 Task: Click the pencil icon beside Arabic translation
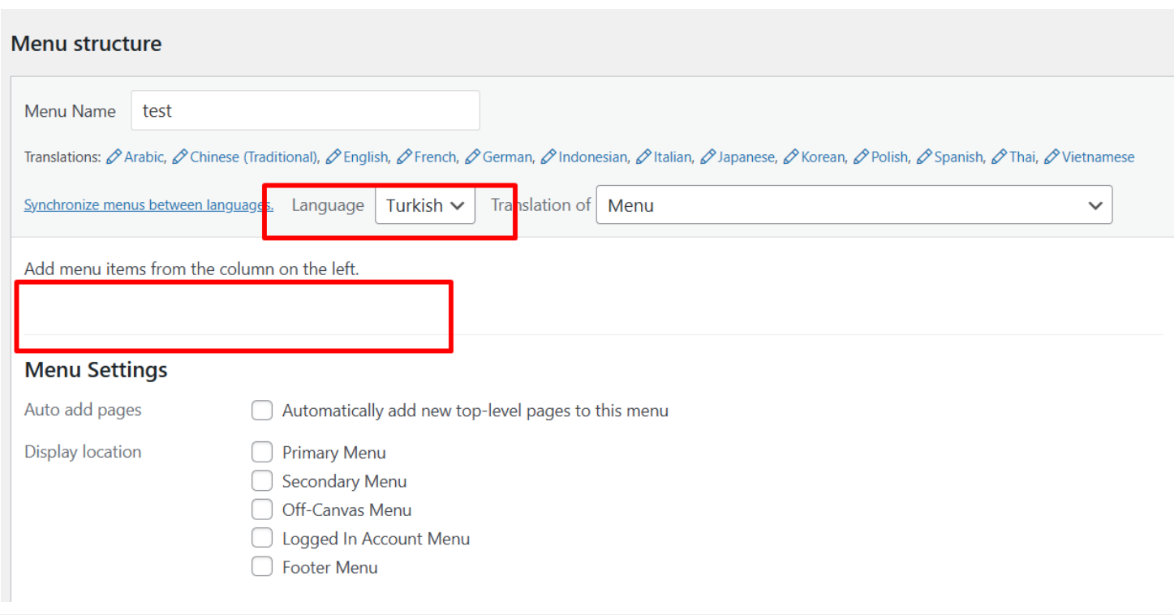pyautogui.click(x=114, y=157)
